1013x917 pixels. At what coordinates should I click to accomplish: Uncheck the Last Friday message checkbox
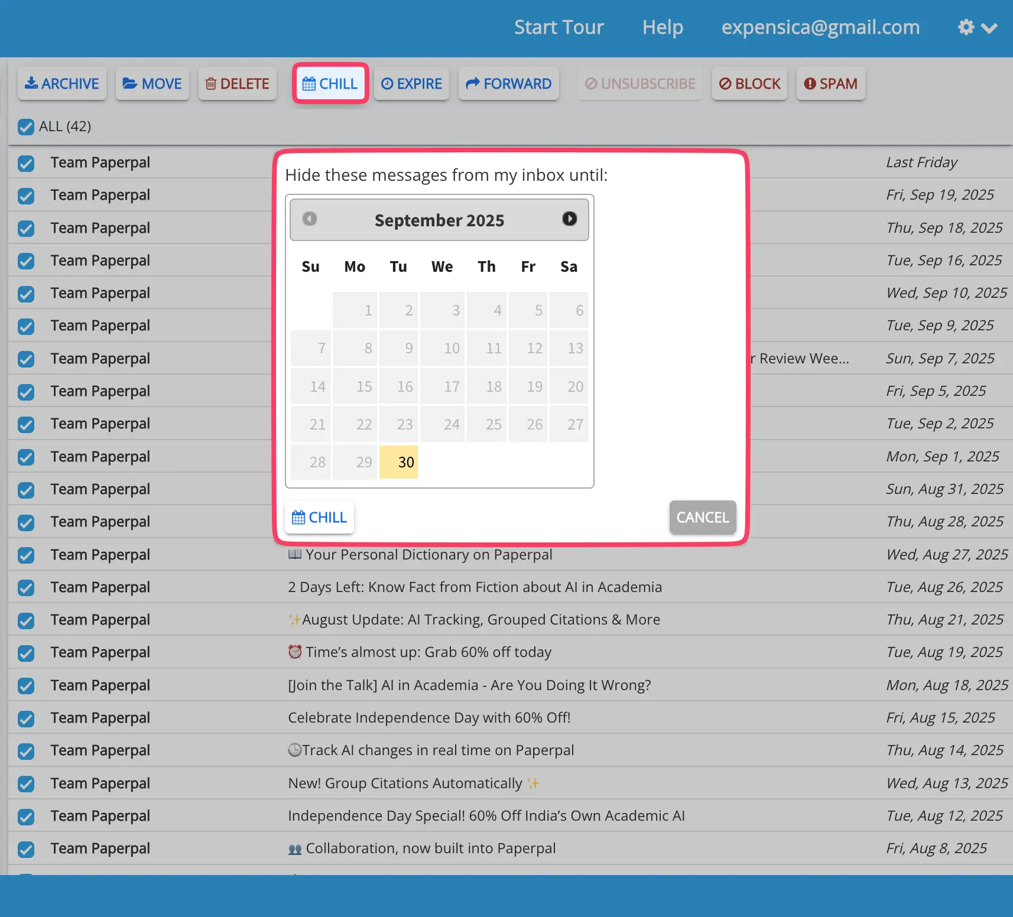click(26, 164)
